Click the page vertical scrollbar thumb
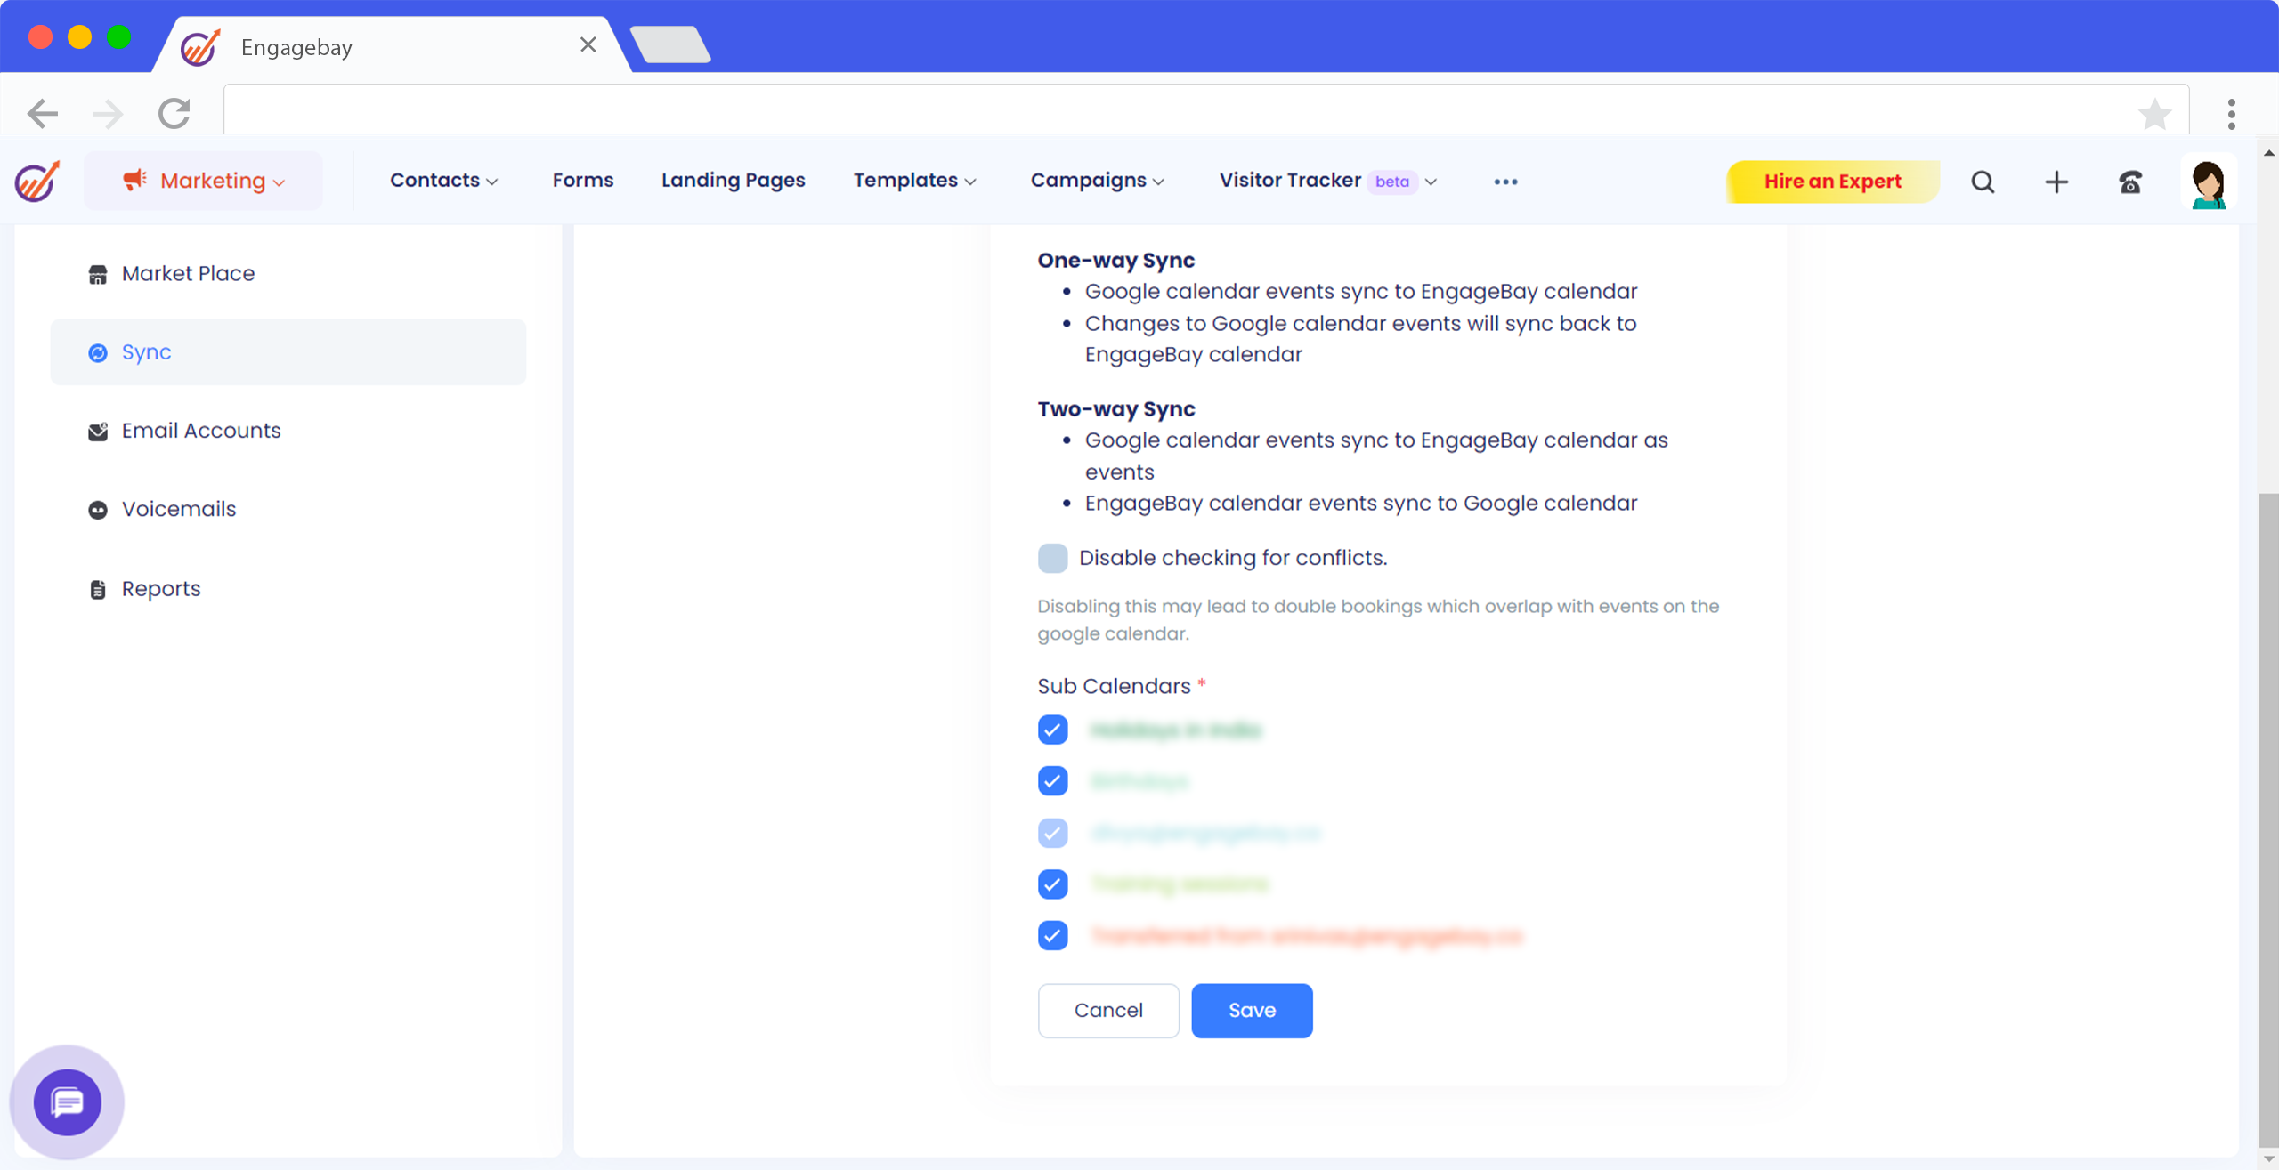Screen dimensions: 2279x1170 click(x=2268, y=819)
